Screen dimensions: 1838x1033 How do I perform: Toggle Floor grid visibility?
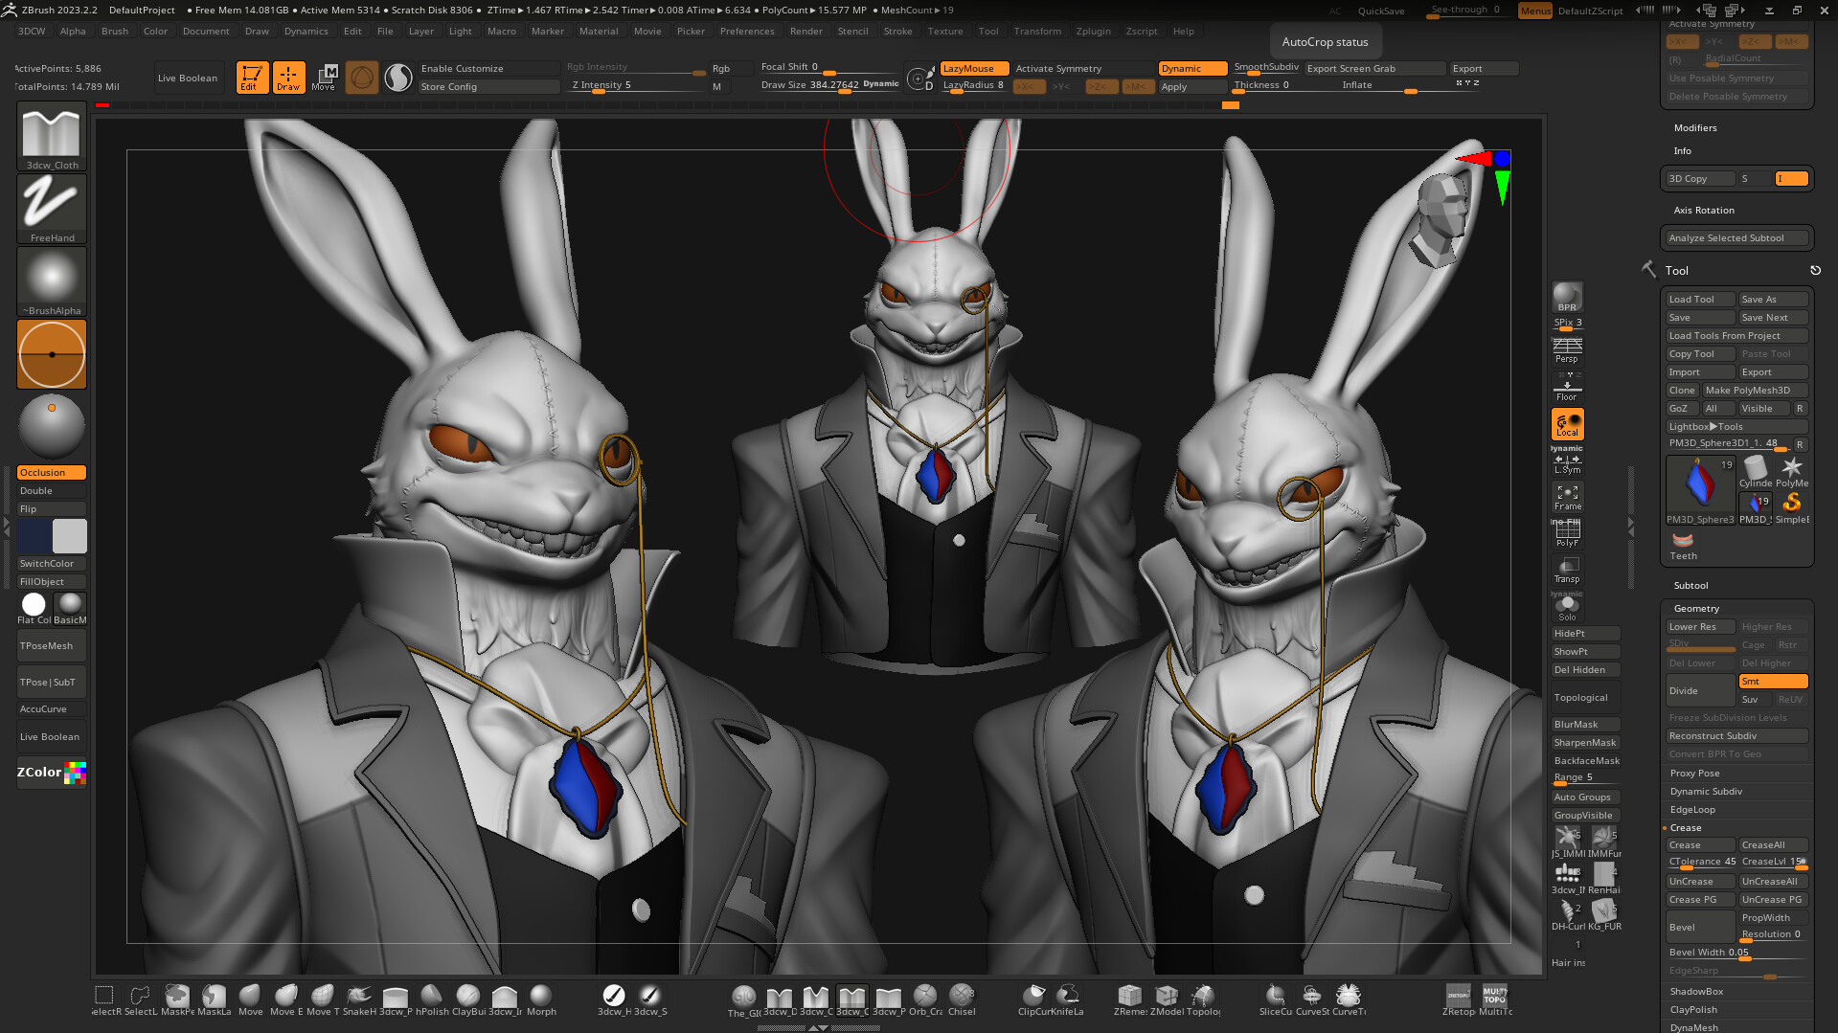point(1566,383)
